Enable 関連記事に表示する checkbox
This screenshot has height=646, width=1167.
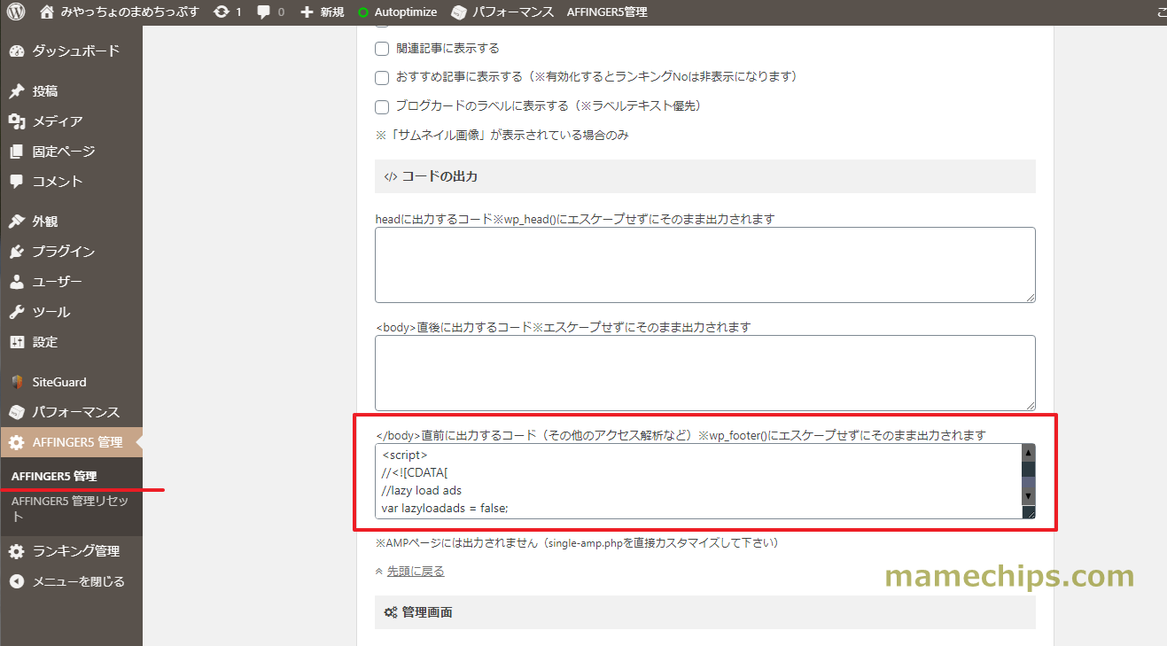(382, 49)
